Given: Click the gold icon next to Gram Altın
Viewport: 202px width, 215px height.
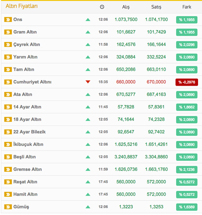Looking at the screenshot, I should coord(8,32).
